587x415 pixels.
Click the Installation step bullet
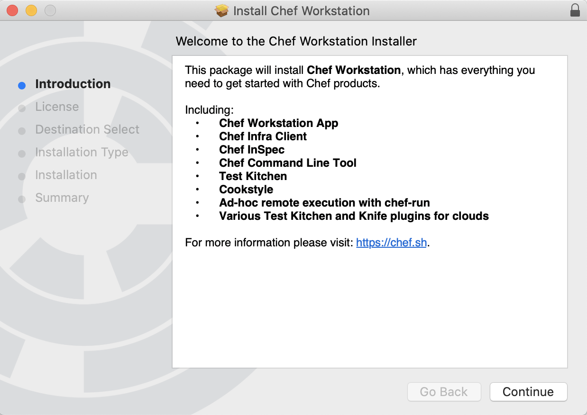coord(22,176)
